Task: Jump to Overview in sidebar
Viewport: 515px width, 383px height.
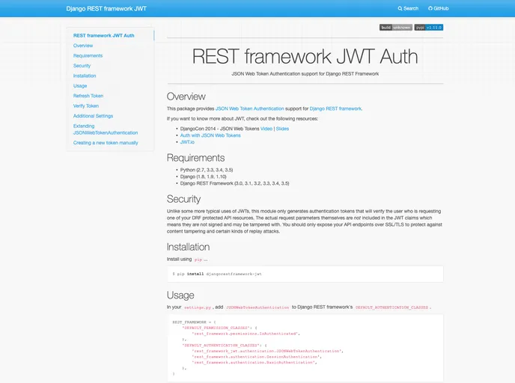Action: pos(83,46)
